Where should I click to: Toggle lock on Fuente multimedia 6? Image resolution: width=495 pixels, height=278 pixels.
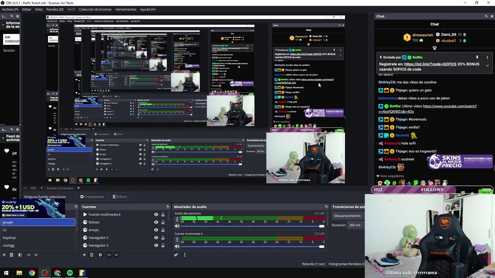click(x=163, y=215)
